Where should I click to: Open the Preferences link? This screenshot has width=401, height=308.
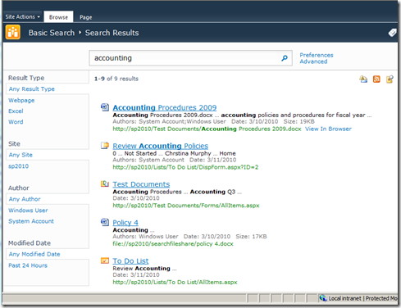(317, 55)
